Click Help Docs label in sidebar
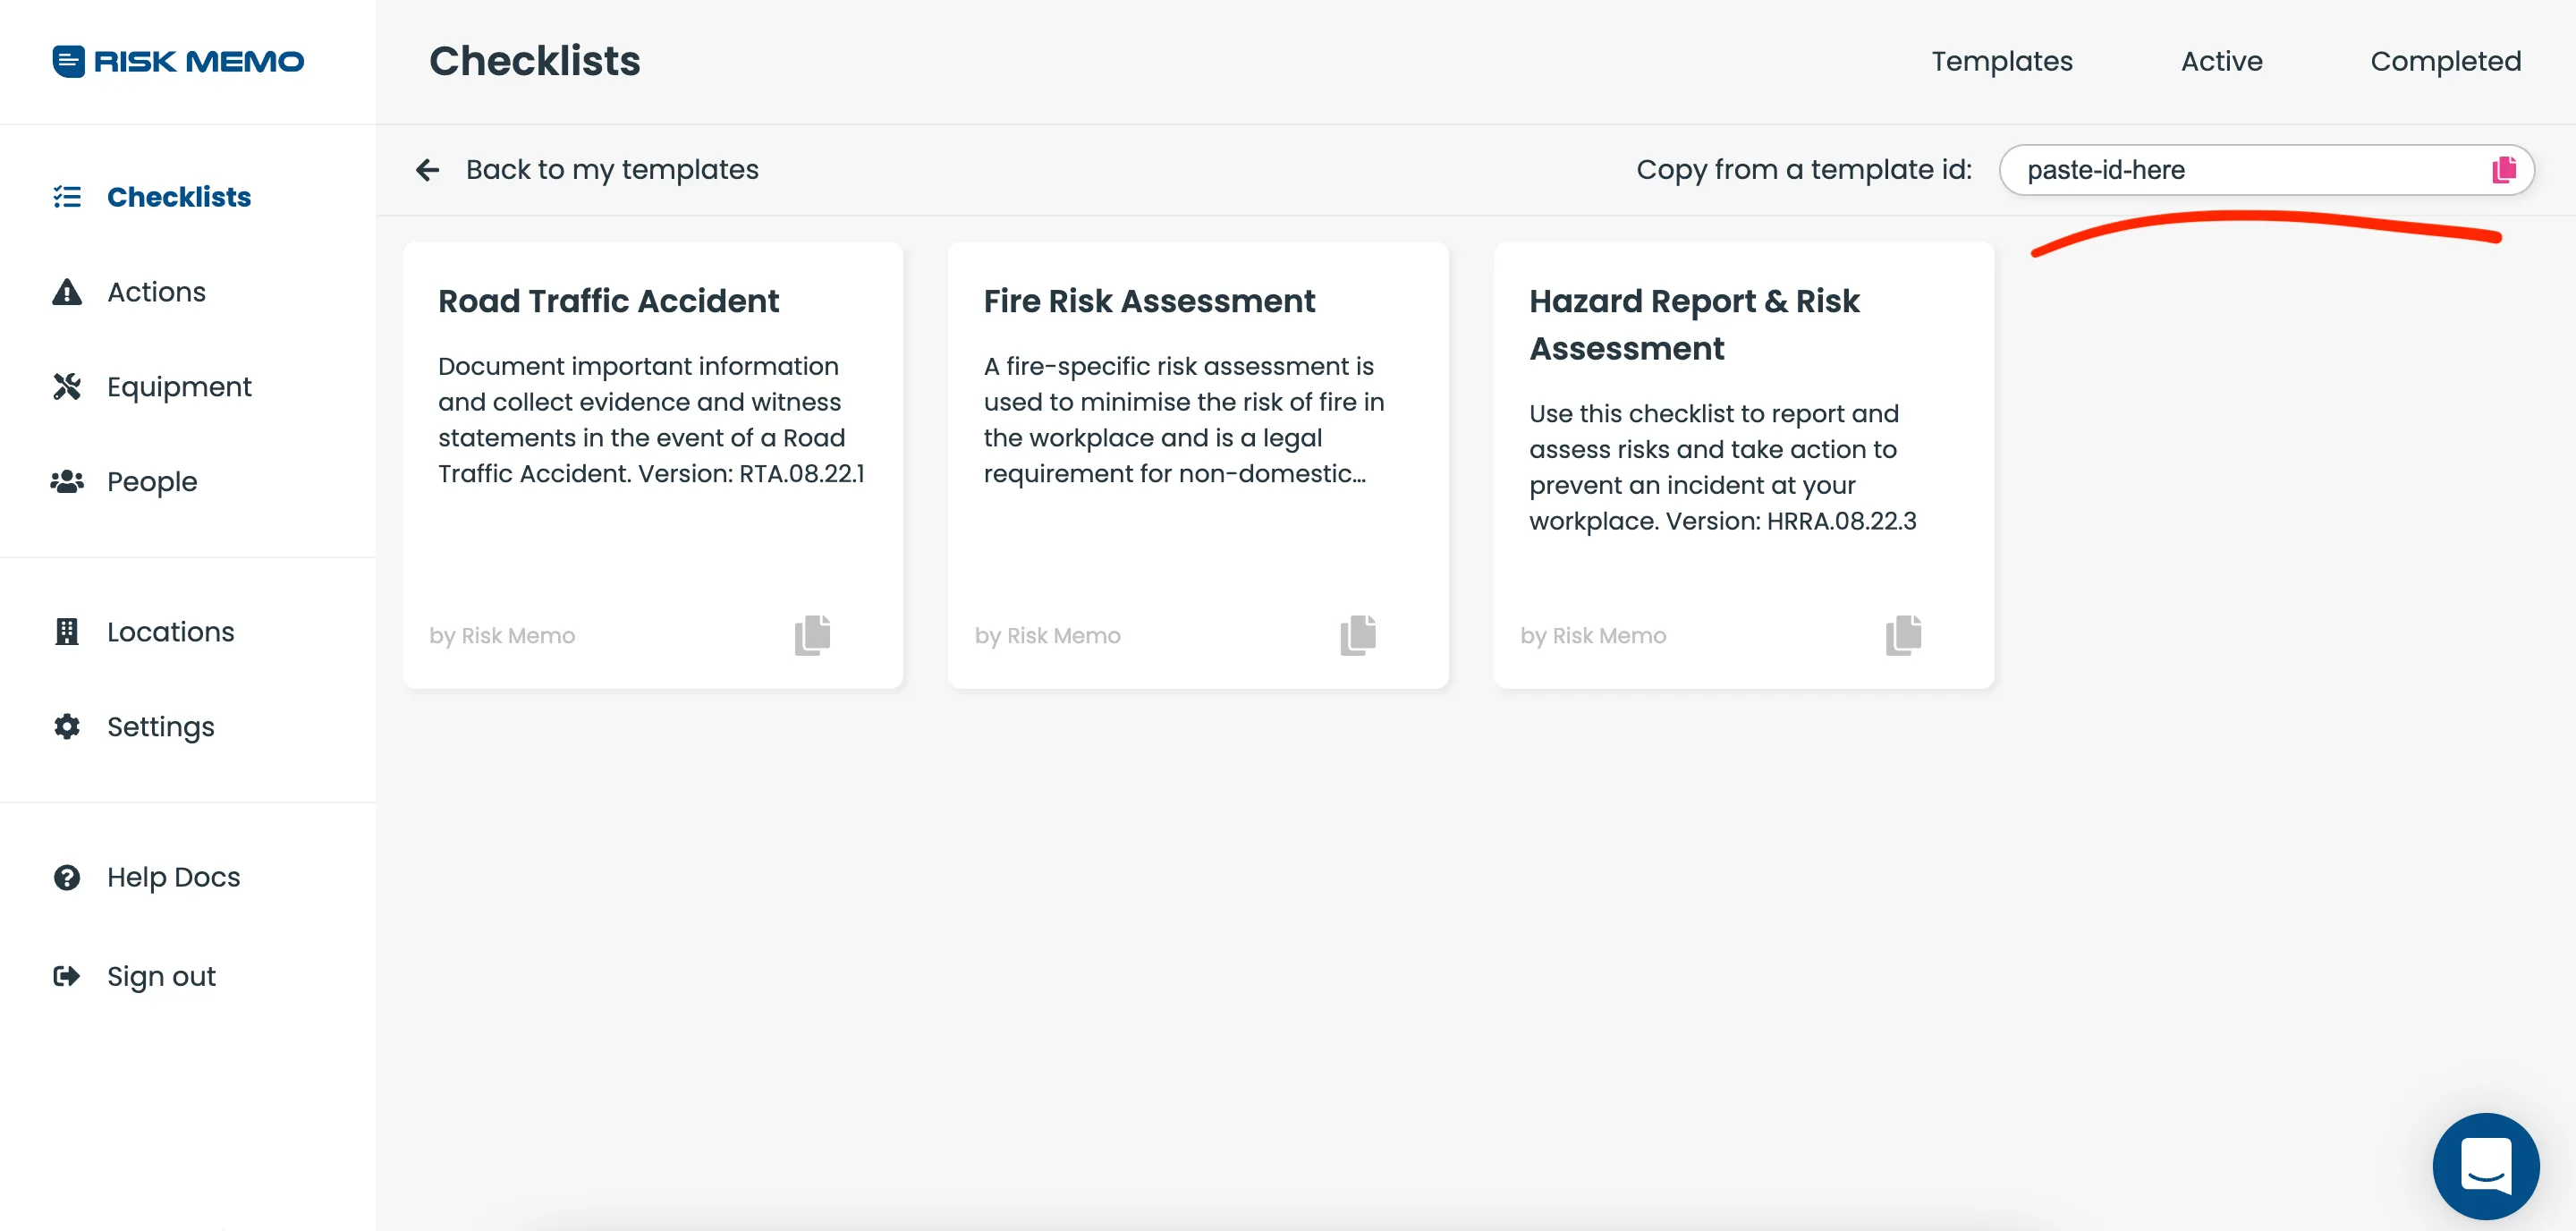 tap(174, 877)
